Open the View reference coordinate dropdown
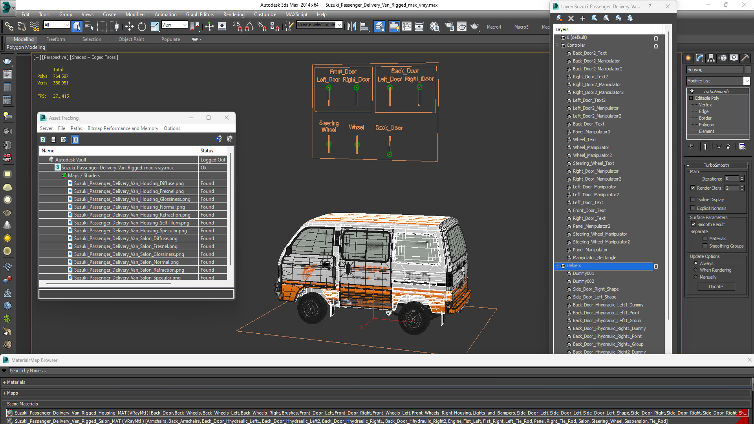The image size is (754, 424). coord(185,25)
